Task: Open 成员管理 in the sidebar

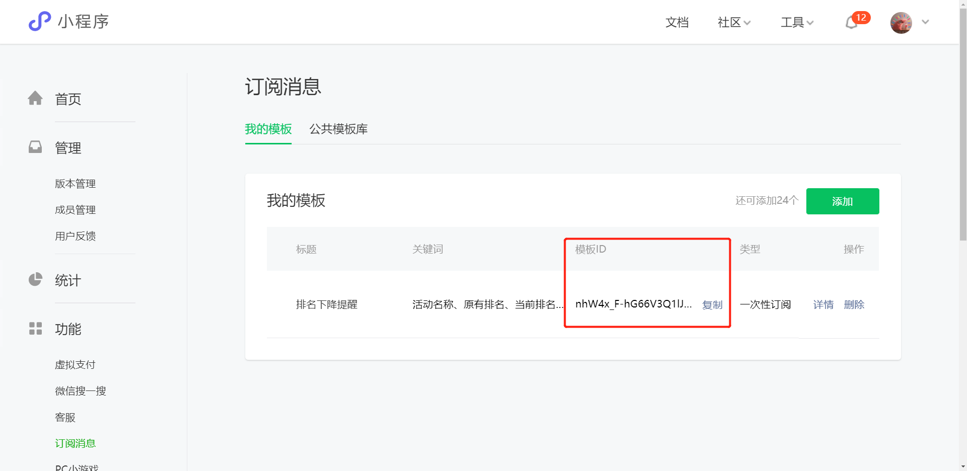Action: pyautogui.click(x=75, y=210)
